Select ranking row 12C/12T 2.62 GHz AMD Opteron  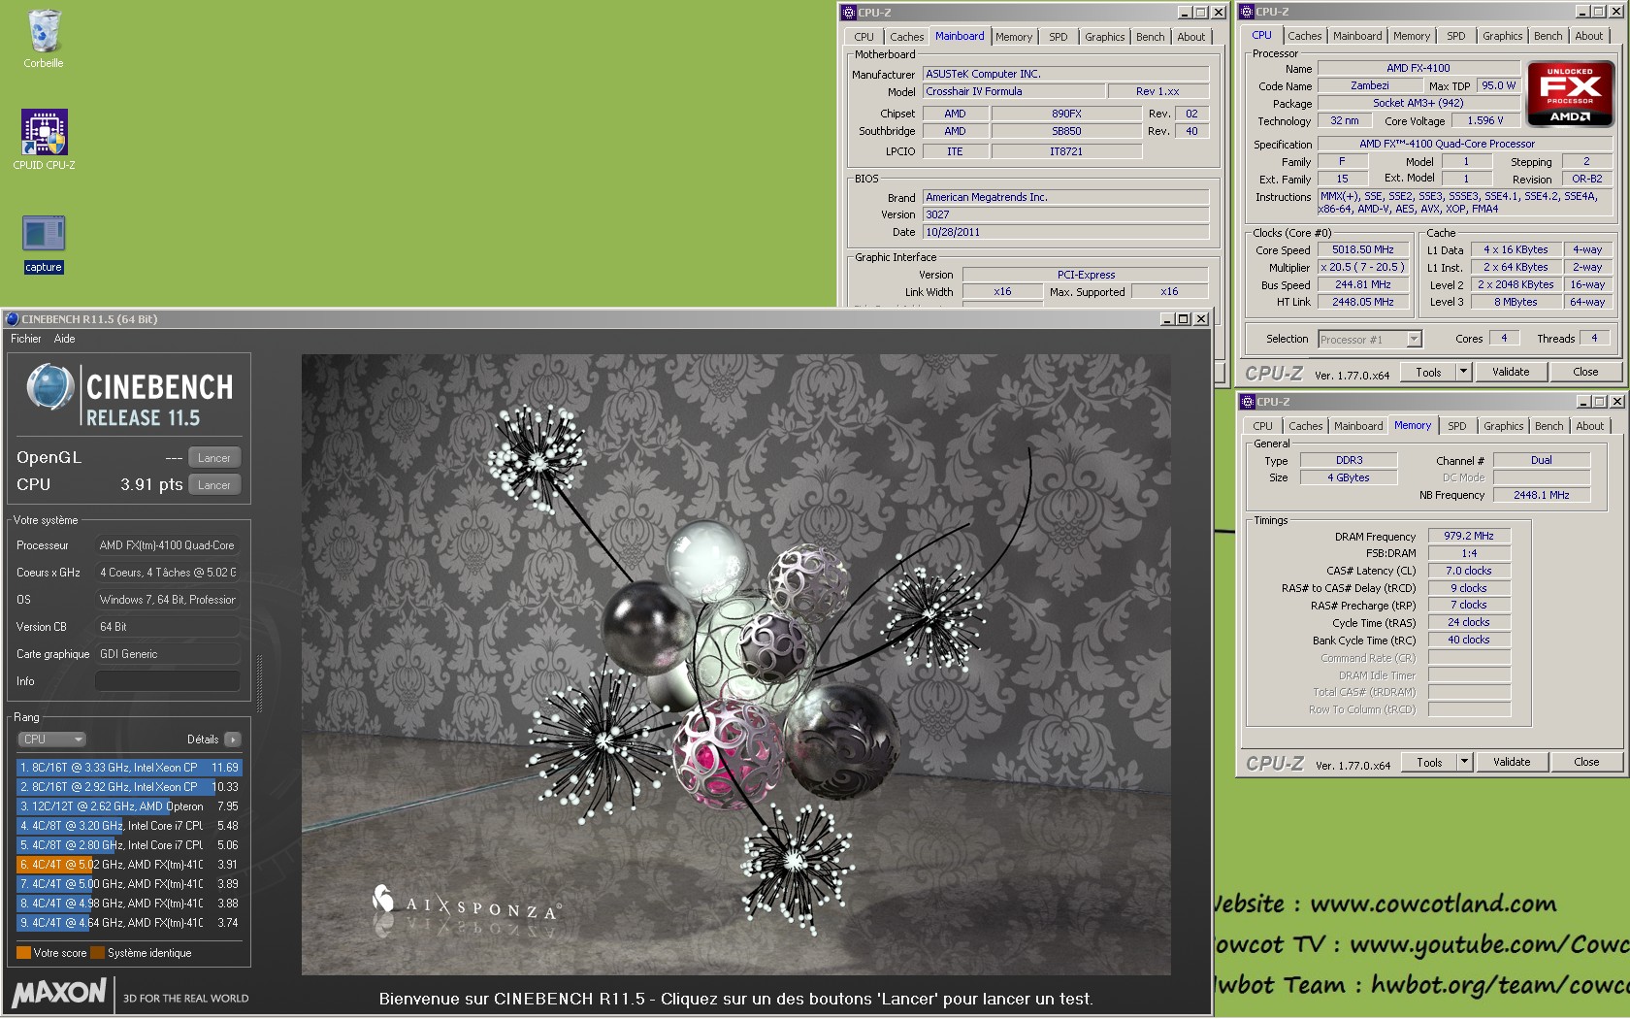click(128, 806)
